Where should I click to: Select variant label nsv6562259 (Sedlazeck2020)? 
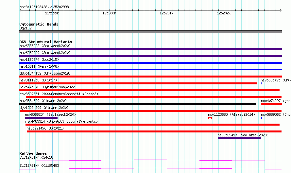pyautogui.click(x=45, y=53)
